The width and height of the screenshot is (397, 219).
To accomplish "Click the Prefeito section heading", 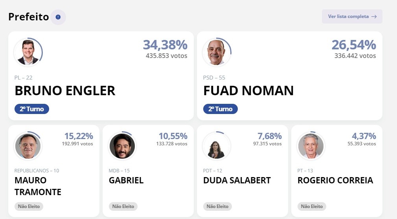I will click(29, 17).
